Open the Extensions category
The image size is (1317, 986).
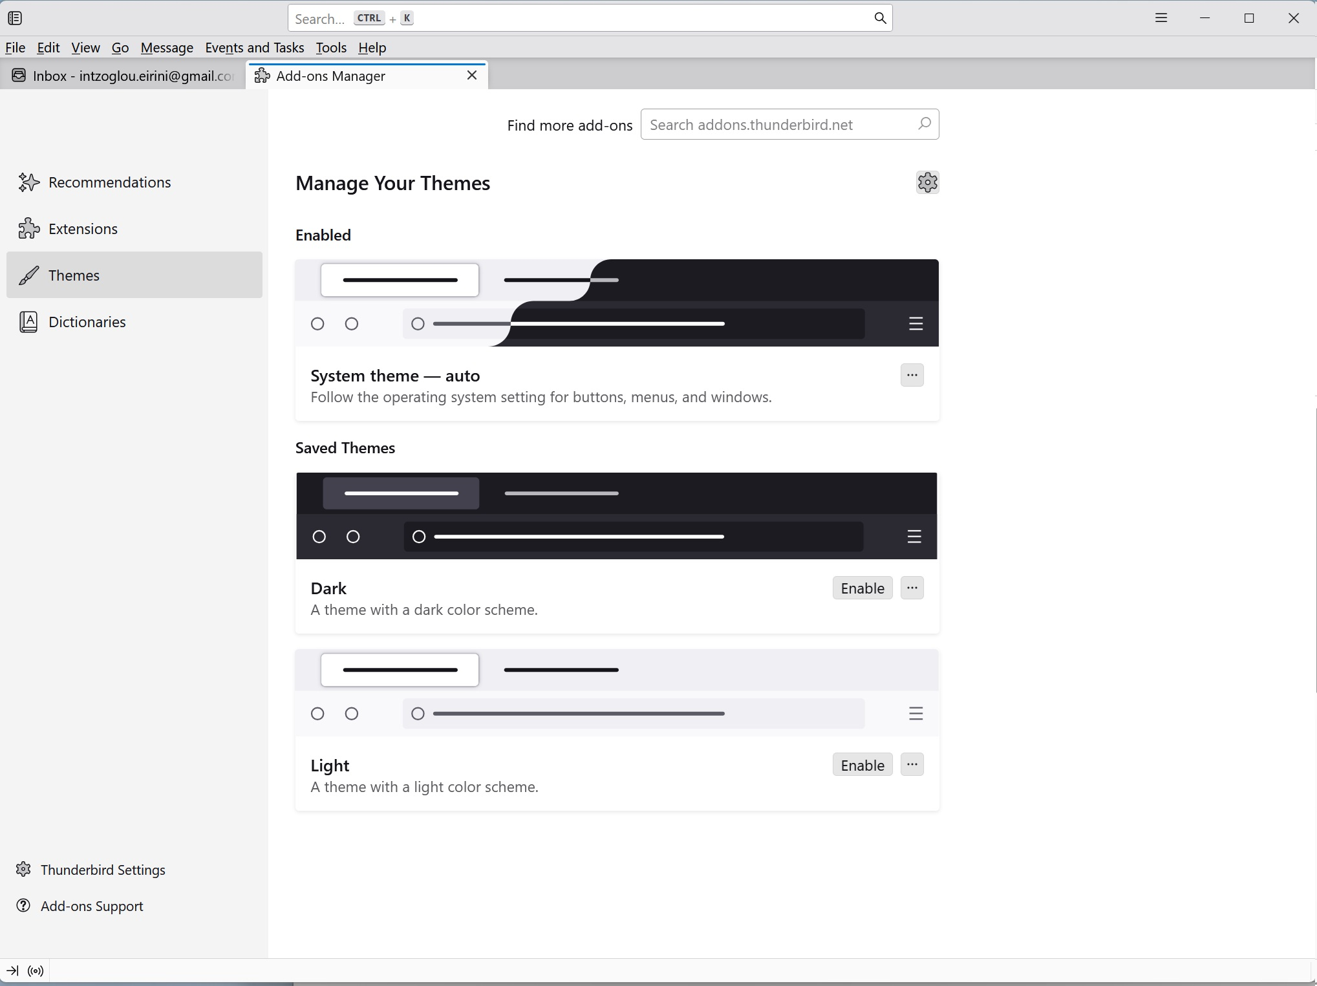(x=134, y=229)
